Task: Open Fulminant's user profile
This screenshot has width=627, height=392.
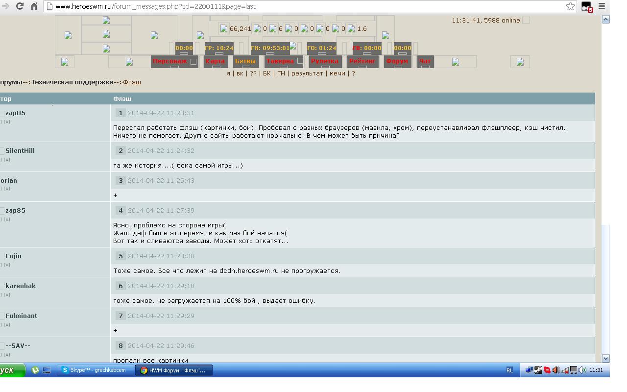Action: (21, 316)
